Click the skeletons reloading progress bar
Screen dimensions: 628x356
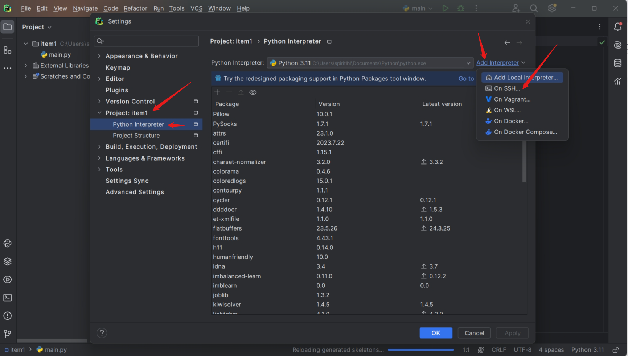[421, 350]
